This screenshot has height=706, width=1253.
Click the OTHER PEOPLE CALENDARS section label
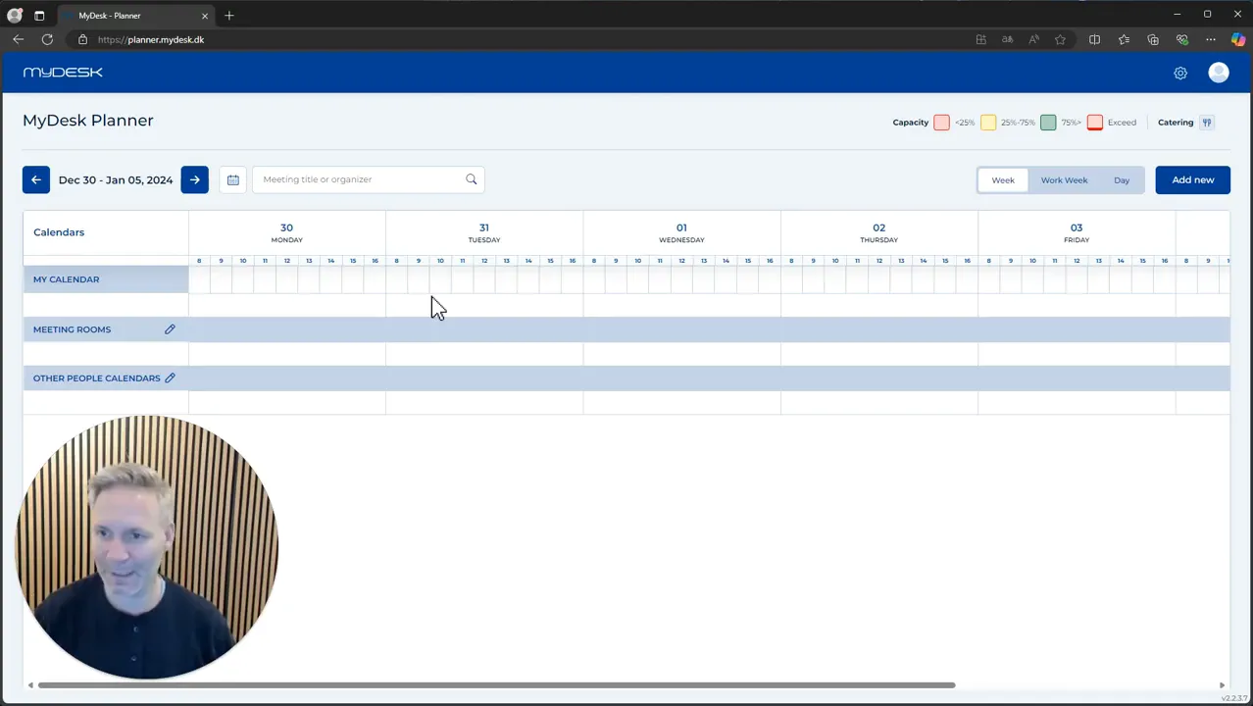coord(96,378)
